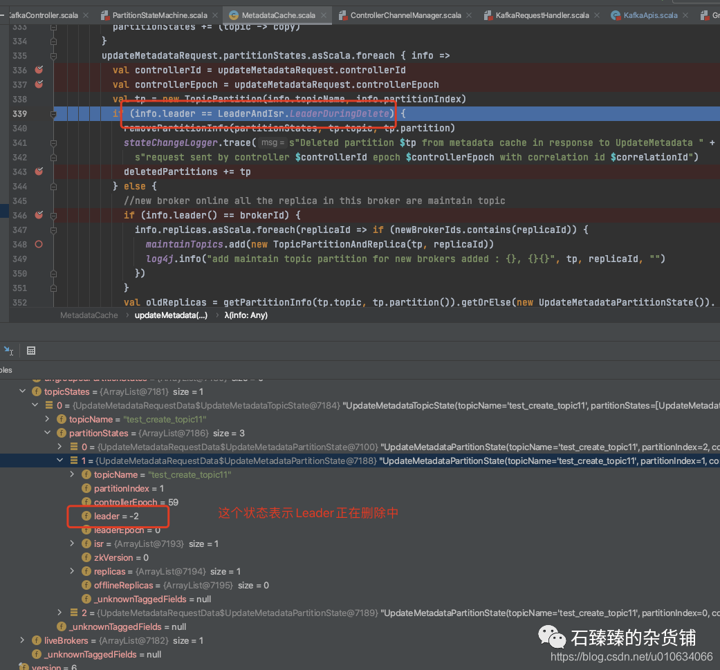Click maintainTopics on line 348
720x670 pixels.
(x=184, y=244)
